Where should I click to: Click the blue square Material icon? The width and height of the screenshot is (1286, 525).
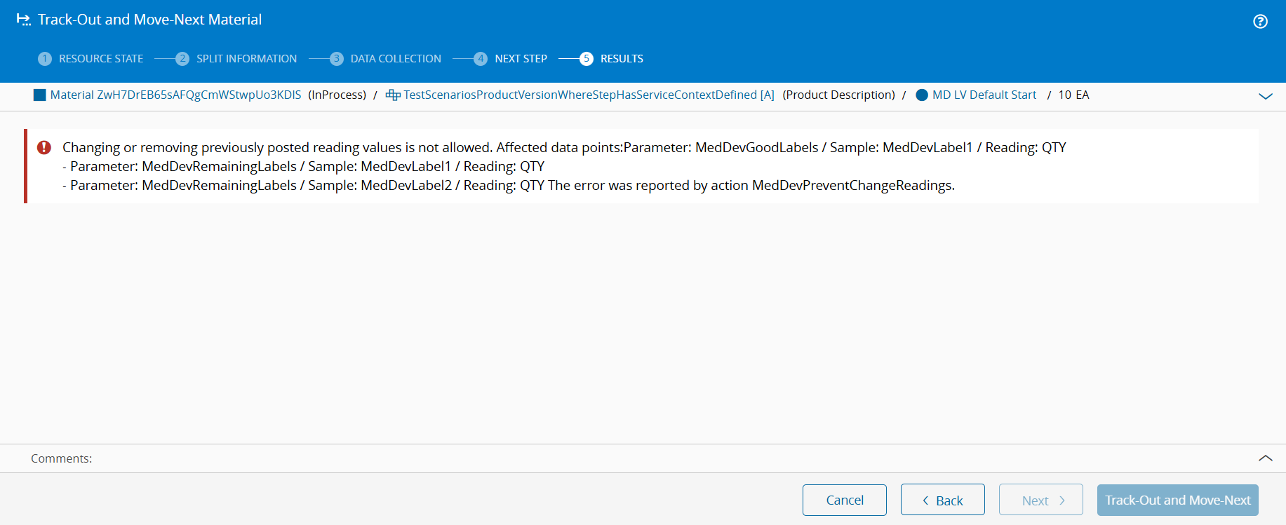coord(39,95)
